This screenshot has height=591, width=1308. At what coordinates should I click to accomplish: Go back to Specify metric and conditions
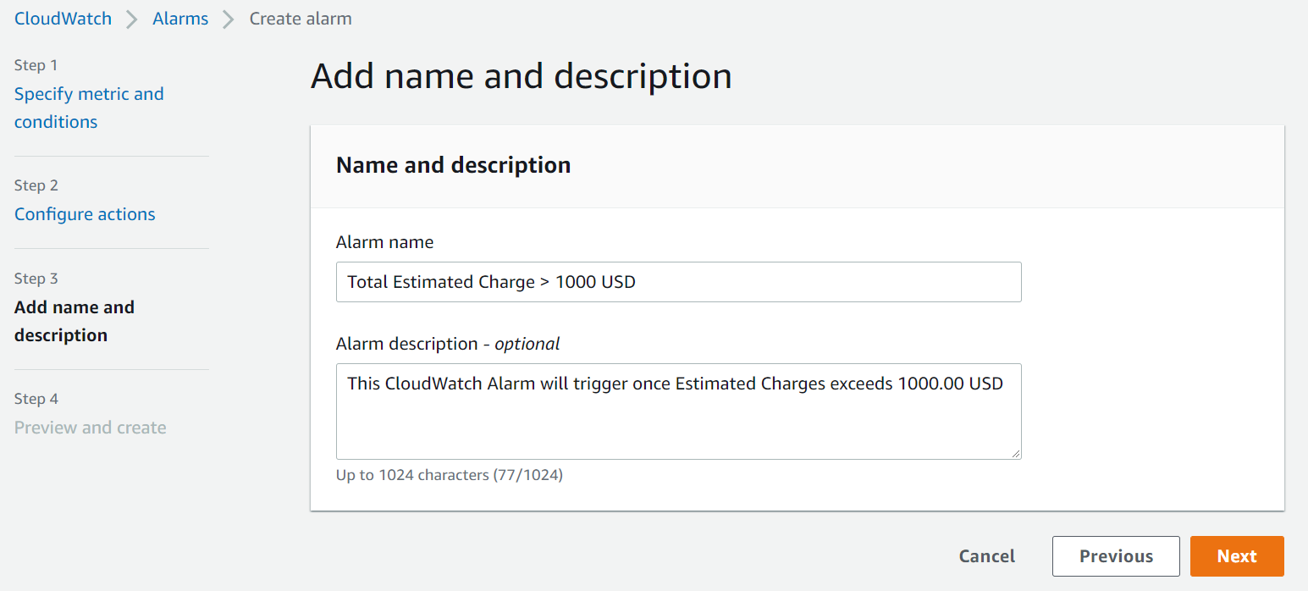88,108
